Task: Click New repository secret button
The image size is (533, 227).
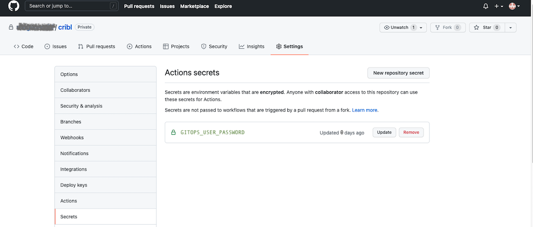Action: (398, 73)
